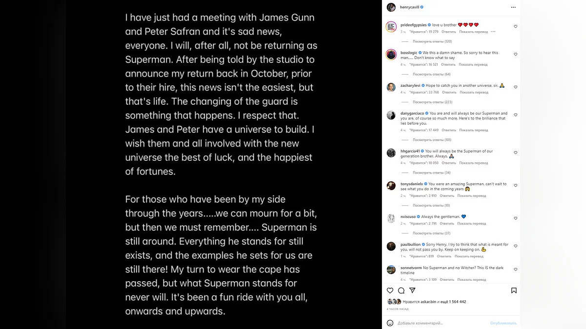
Task: Click the comment bubble icon below the post
Action: (x=401, y=290)
